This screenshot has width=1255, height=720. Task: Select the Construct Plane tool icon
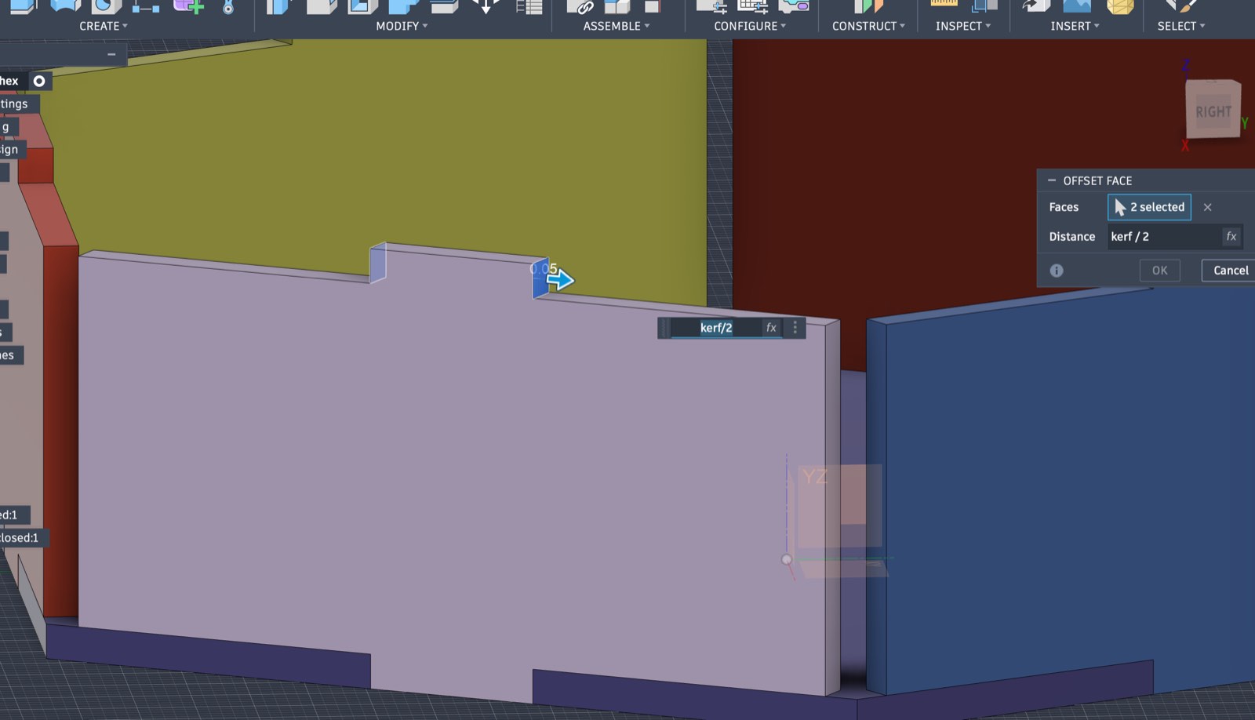coord(868,6)
